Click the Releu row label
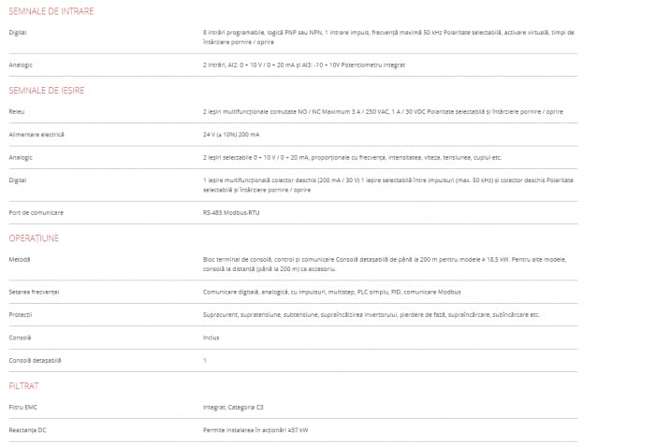This screenshot has height=446, width=655. (x=17, y=111)
